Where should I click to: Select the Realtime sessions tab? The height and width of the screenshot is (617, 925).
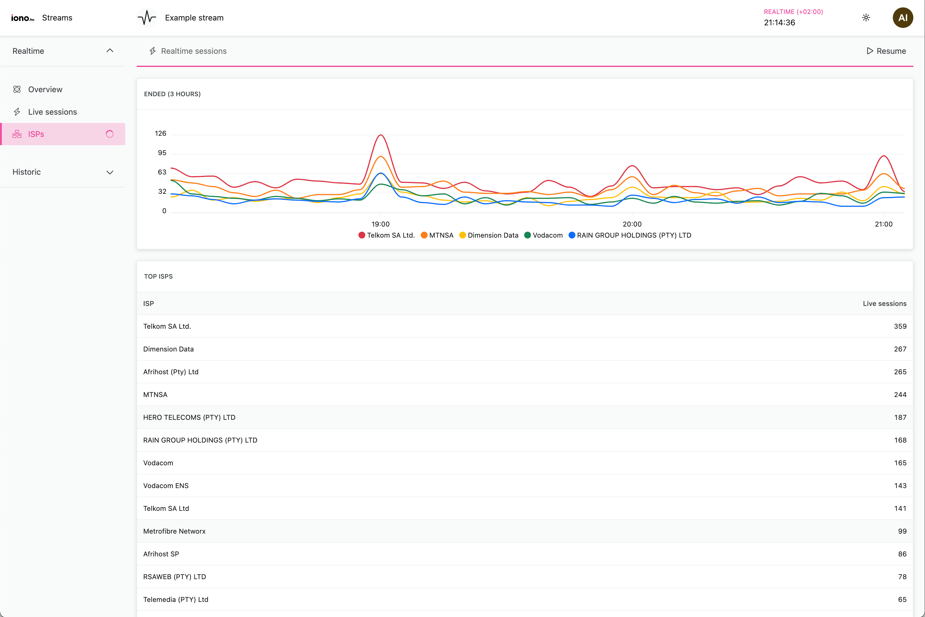[188, 51]
